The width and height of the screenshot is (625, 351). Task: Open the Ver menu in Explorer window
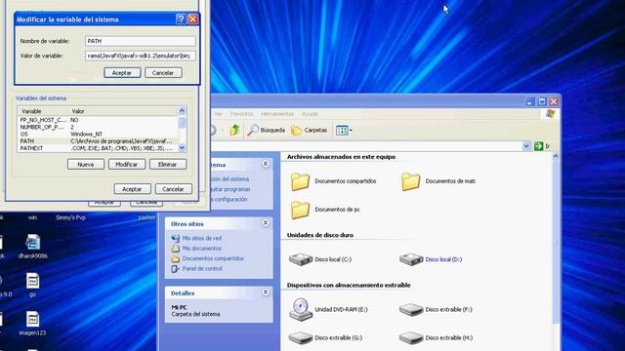(x=218, y=114)
